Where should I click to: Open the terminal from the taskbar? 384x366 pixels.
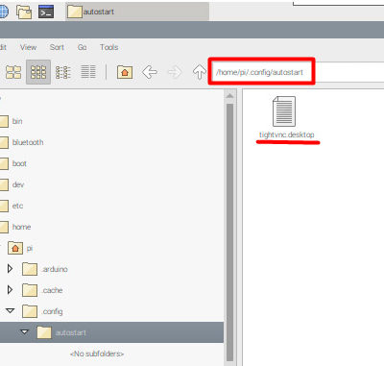point(46,12)
